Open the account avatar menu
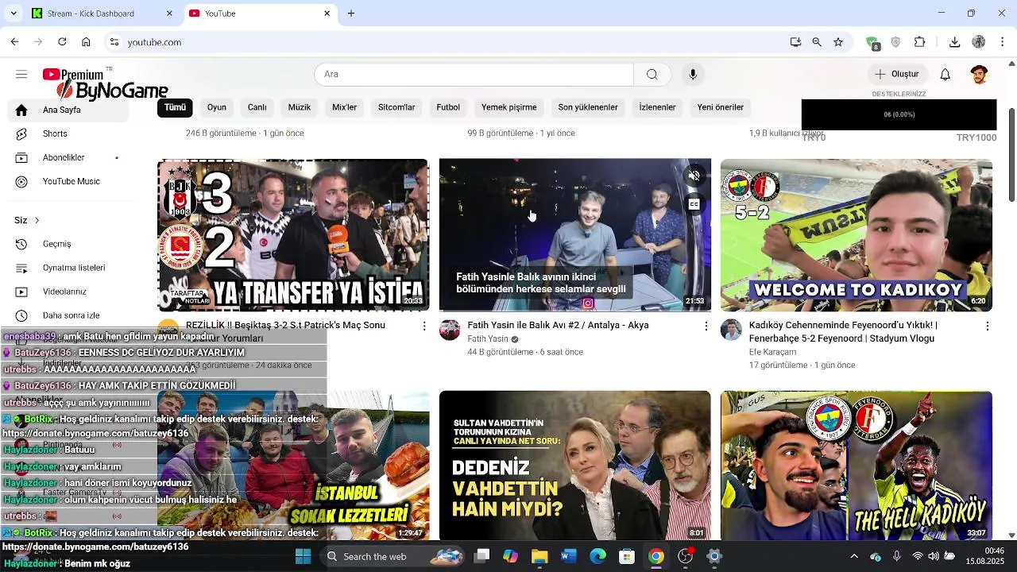Viewport: 1017px width, 572px height. [x=979, y=74]
